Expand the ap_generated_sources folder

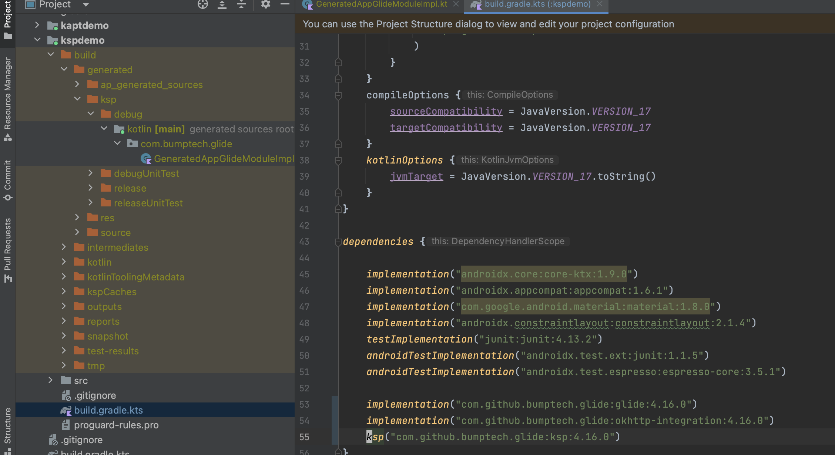[77, 84]
